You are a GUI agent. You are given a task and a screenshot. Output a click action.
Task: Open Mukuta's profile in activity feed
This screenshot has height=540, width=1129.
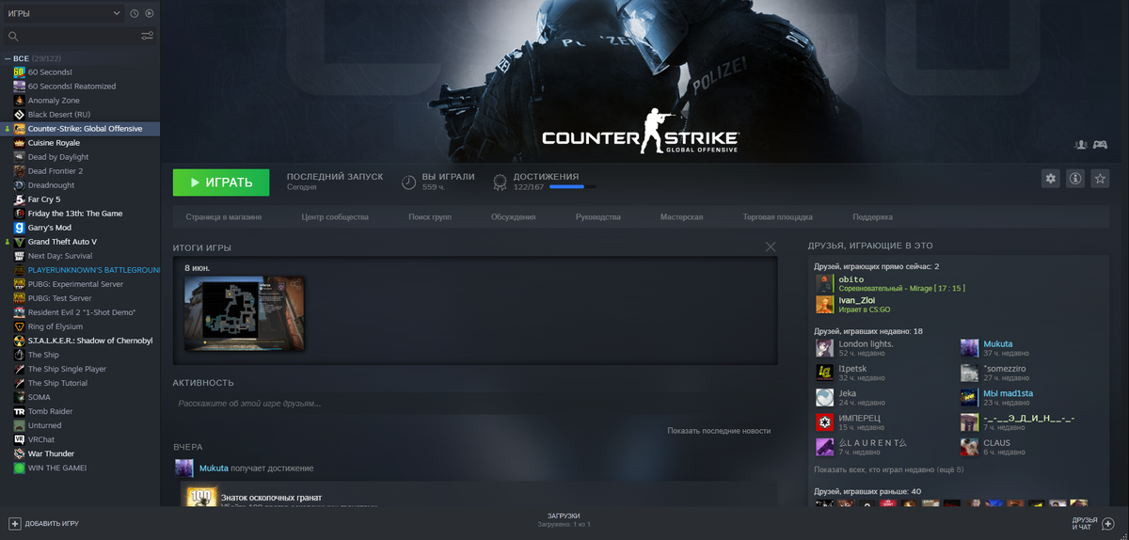(214, 468)
